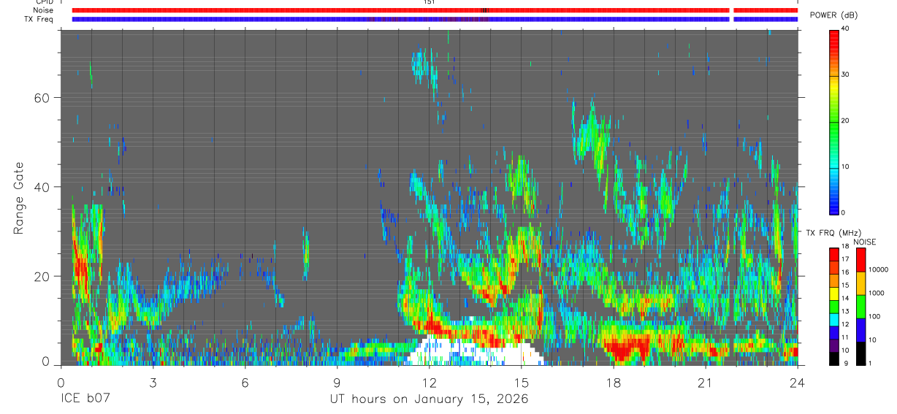Viewport: 897px width, 414px height.
Task: Click the POWER scale value 20
Action: pos(845,121)
